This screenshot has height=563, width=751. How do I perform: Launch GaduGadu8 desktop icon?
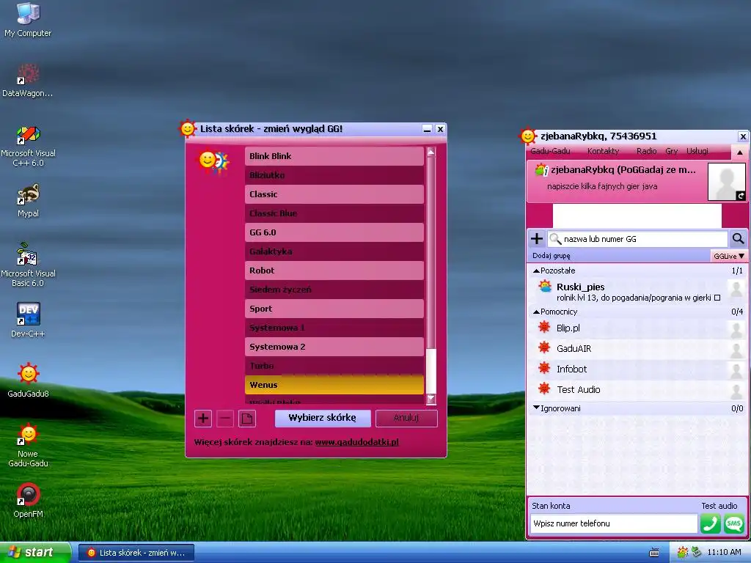point(28,380)
